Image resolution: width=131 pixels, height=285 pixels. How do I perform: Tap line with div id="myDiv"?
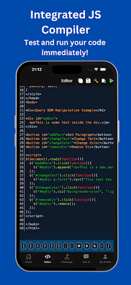[x=41, y=118]
